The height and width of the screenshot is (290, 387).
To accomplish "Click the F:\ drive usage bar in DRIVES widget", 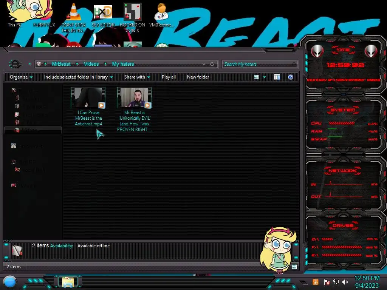I will [x=342, y=247].
